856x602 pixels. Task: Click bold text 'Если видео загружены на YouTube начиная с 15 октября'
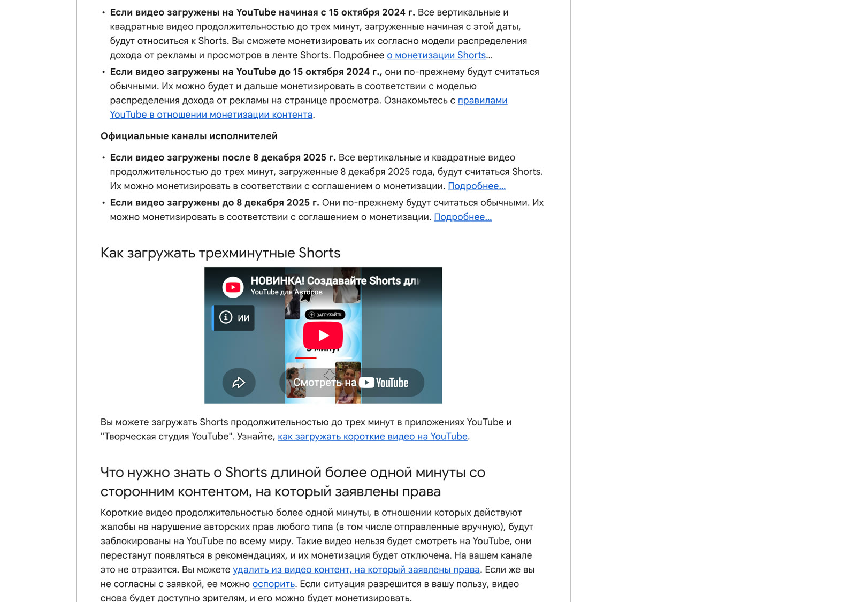(x=262, y=12)
